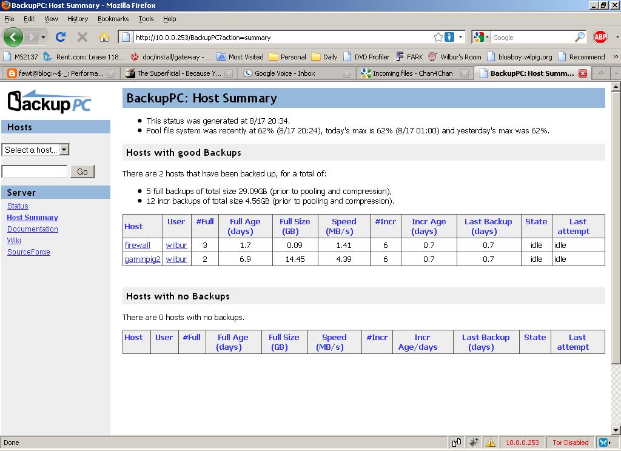Click the status bar network windows icon

click(457, 443)
